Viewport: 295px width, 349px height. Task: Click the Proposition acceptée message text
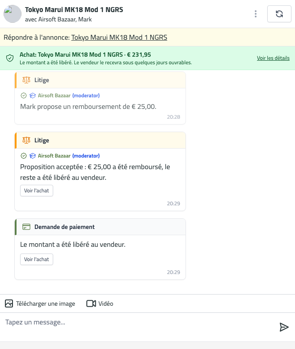coord(95,172)
